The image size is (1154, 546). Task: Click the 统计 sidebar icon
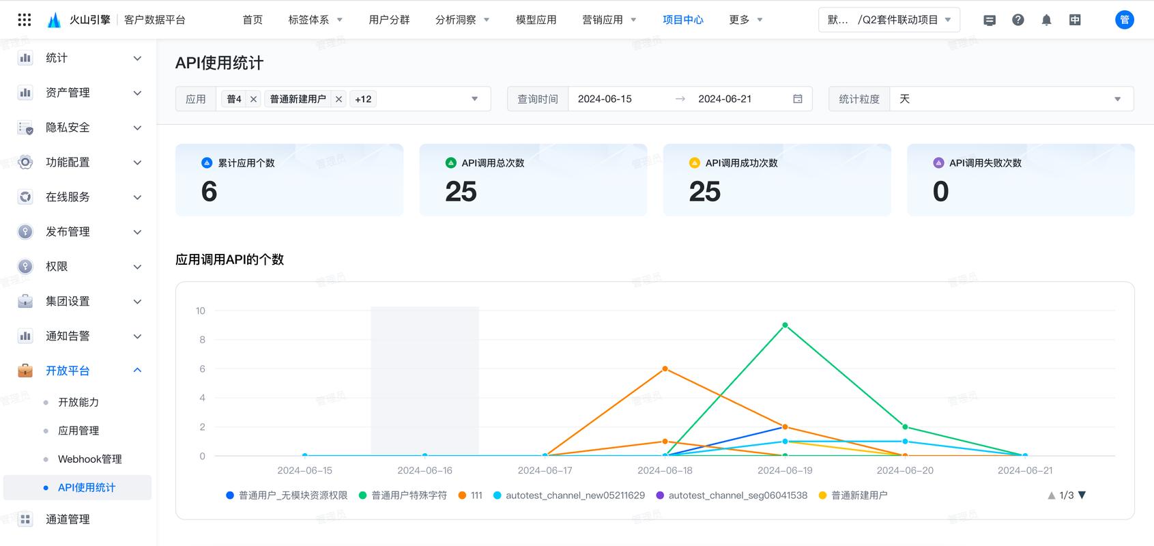(25, 58)
